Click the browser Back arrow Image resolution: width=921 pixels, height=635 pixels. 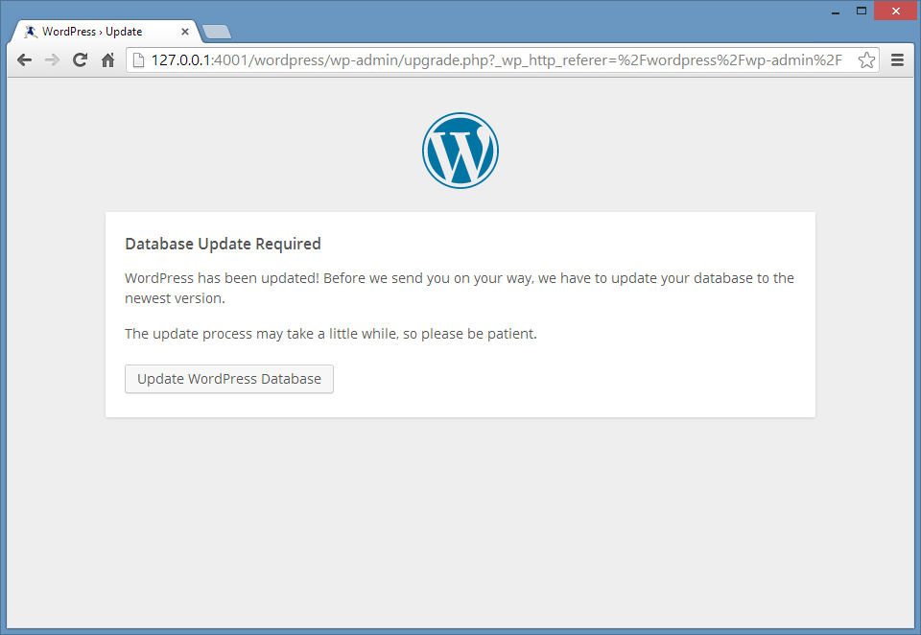coord(25,60)
